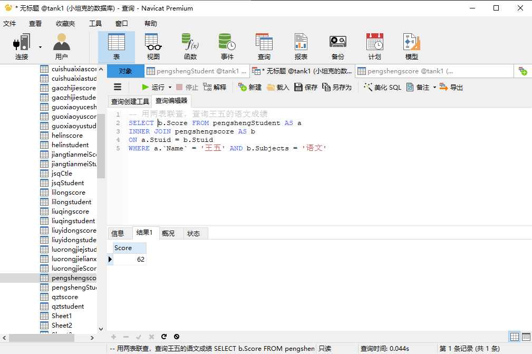Screen dimensions: 532x354
Task: Open the 窗口 menu
Action: click(x=122, y=23)
